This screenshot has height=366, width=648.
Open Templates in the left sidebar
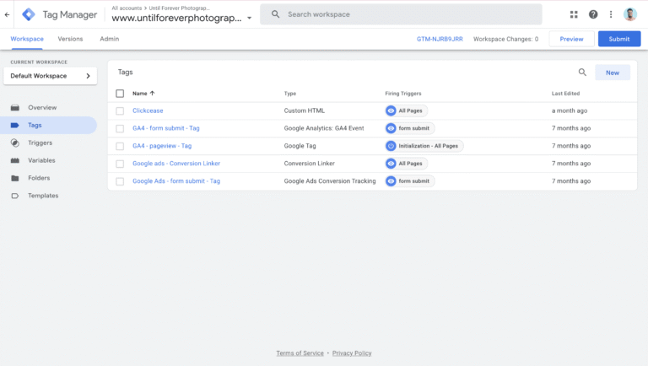pyautogui.click(x=43, y=196)
